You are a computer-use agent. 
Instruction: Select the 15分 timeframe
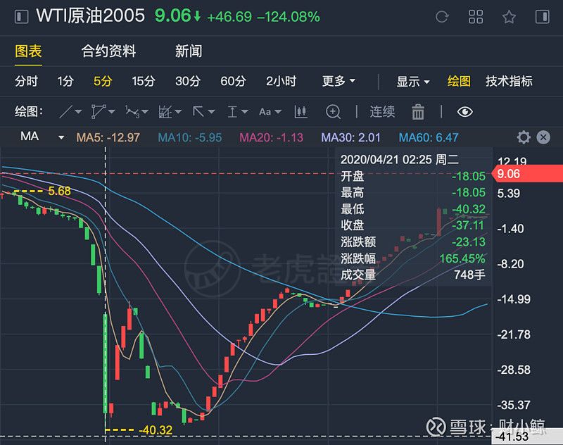(x=144, y=81)
